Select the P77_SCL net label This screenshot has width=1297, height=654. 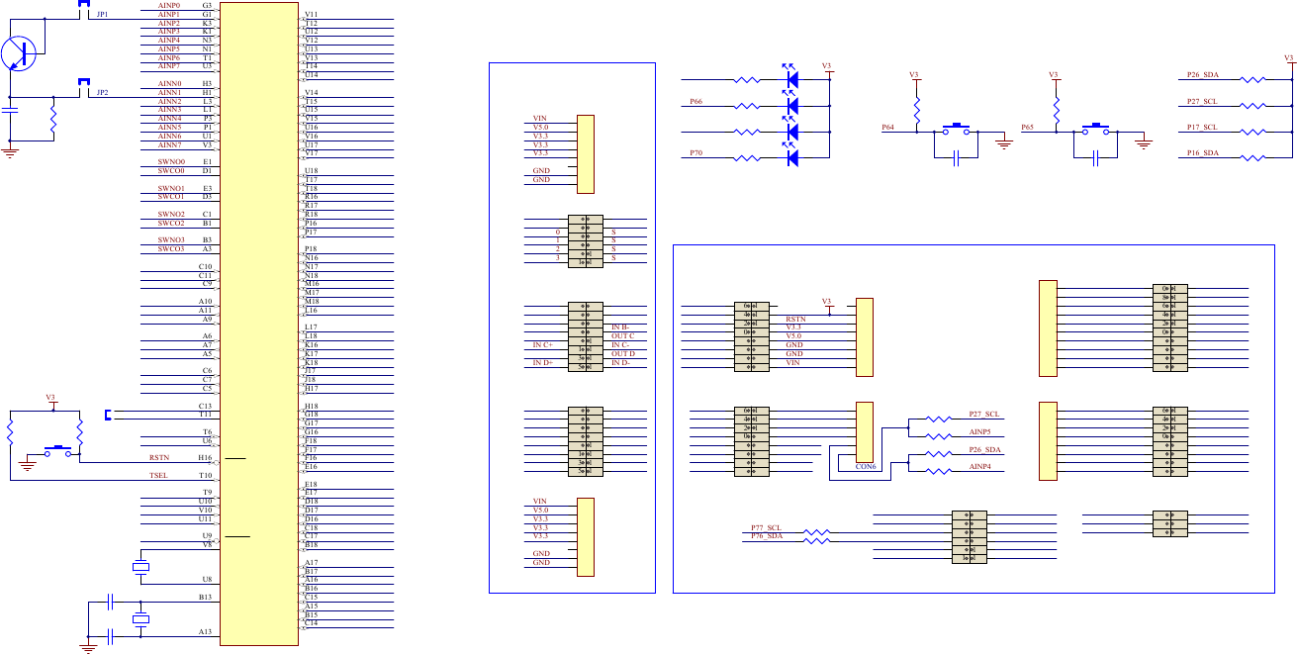click(766, 528)
